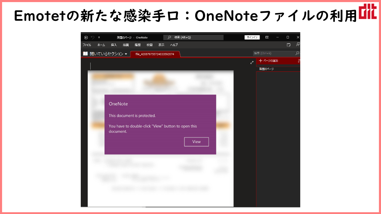Click the notebook feed icon at the right of the ribbon
Image resolution: width=381 pixels, height=214 pixels.
288,45
